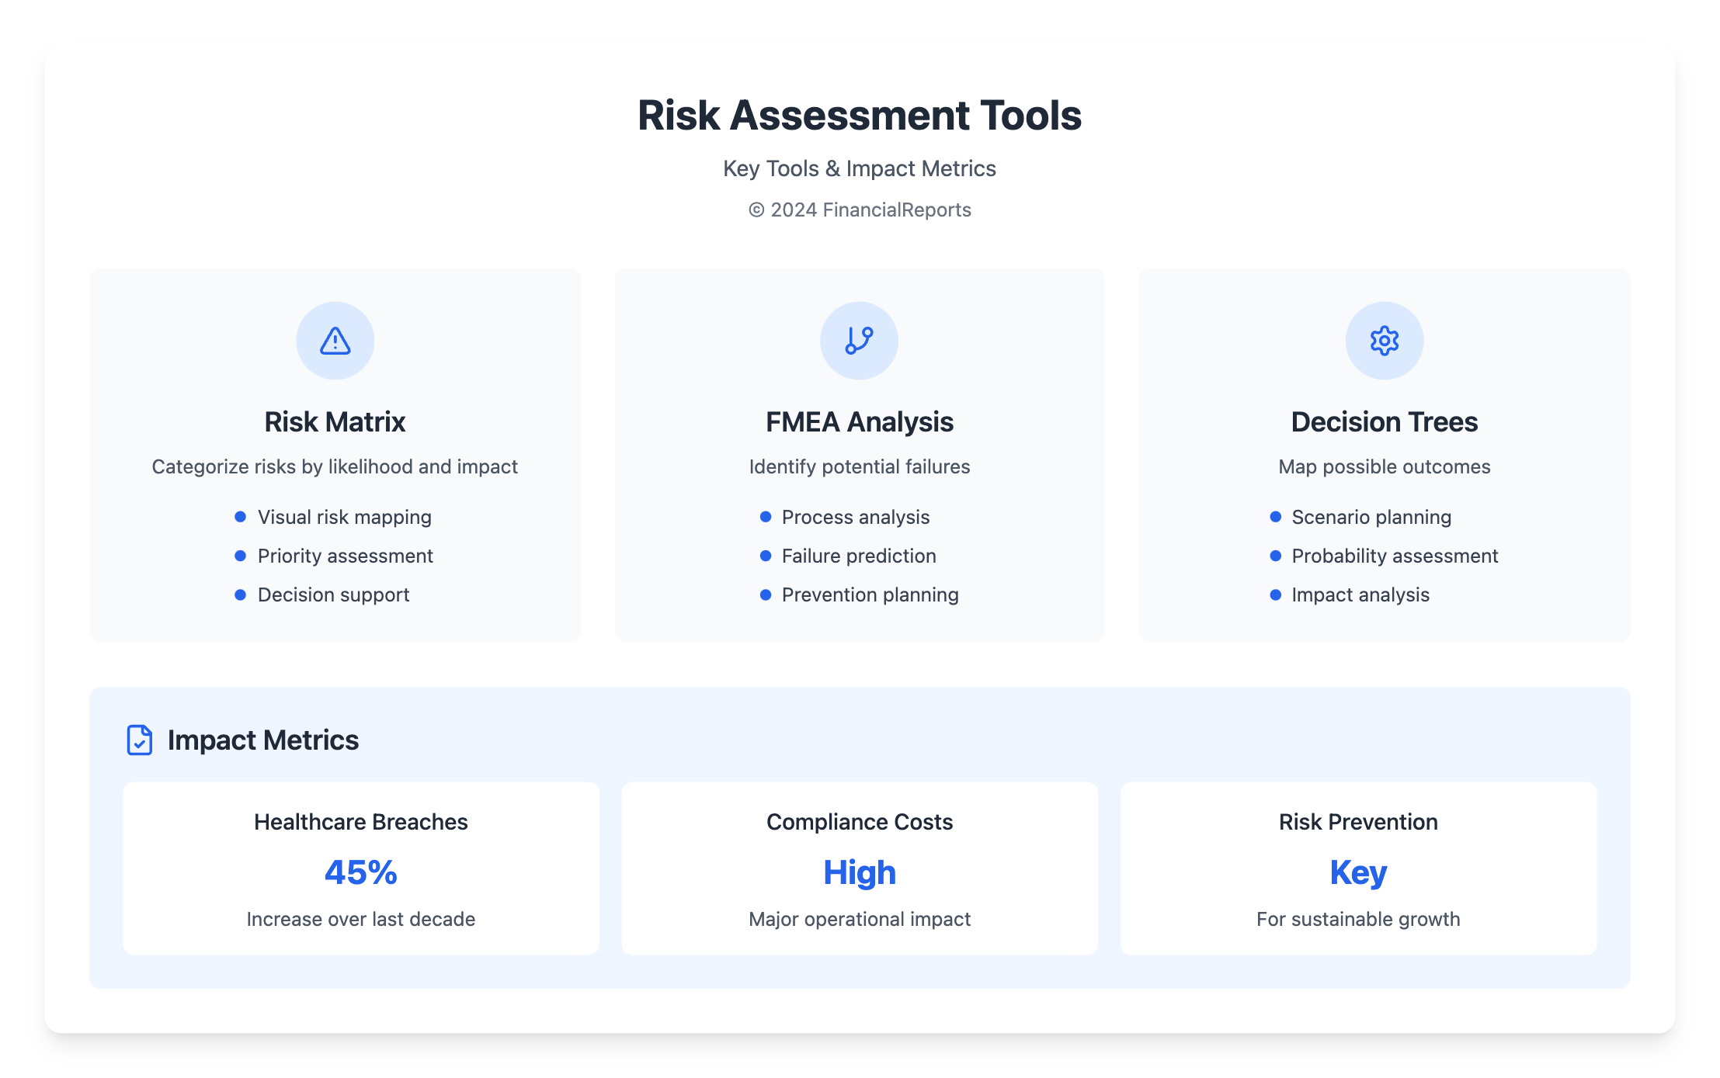Screen dimensions: 1720x1078
Task: Click the High Compliance Costs value
Action: point(859,872)
